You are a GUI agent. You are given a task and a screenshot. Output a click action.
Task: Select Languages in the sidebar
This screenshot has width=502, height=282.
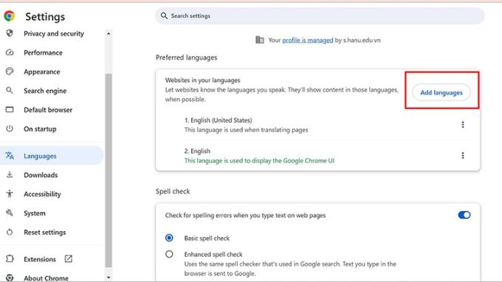click(52, 156)
